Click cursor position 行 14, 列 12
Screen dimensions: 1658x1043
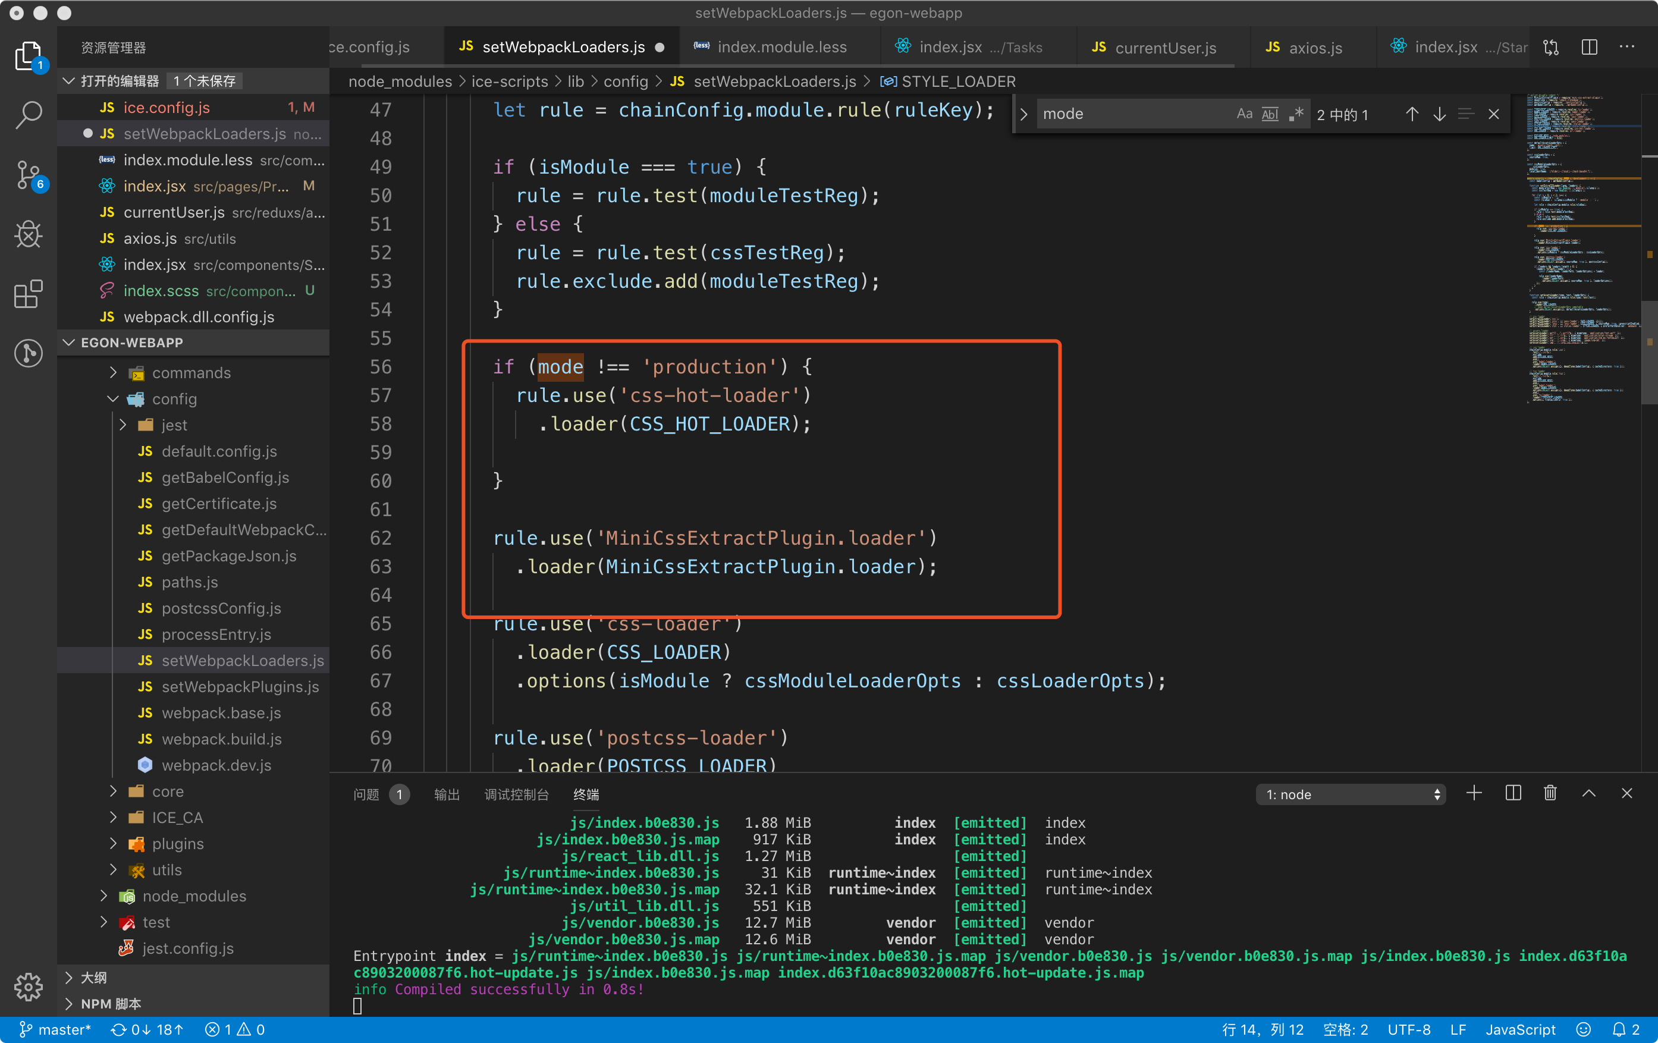pos(1262,1029)
